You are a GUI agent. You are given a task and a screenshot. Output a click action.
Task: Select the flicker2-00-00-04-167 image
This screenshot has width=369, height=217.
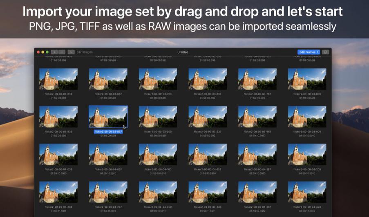[257, 154]
